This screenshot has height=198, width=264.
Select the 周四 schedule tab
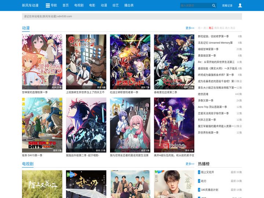click(217, 28)
